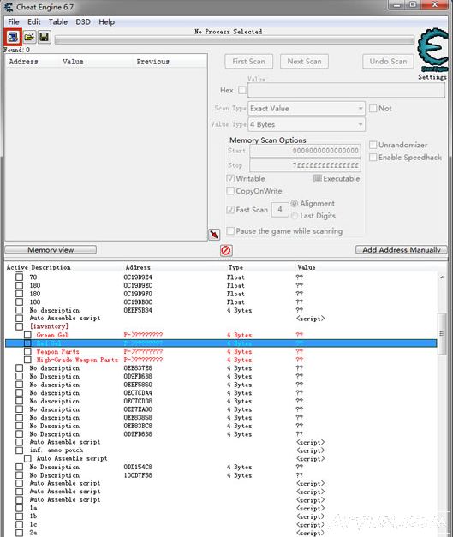This screenshot has height=537, width=453.
Task: Click the Fast Scan alignment value field
Action: [x=280, y=210]
